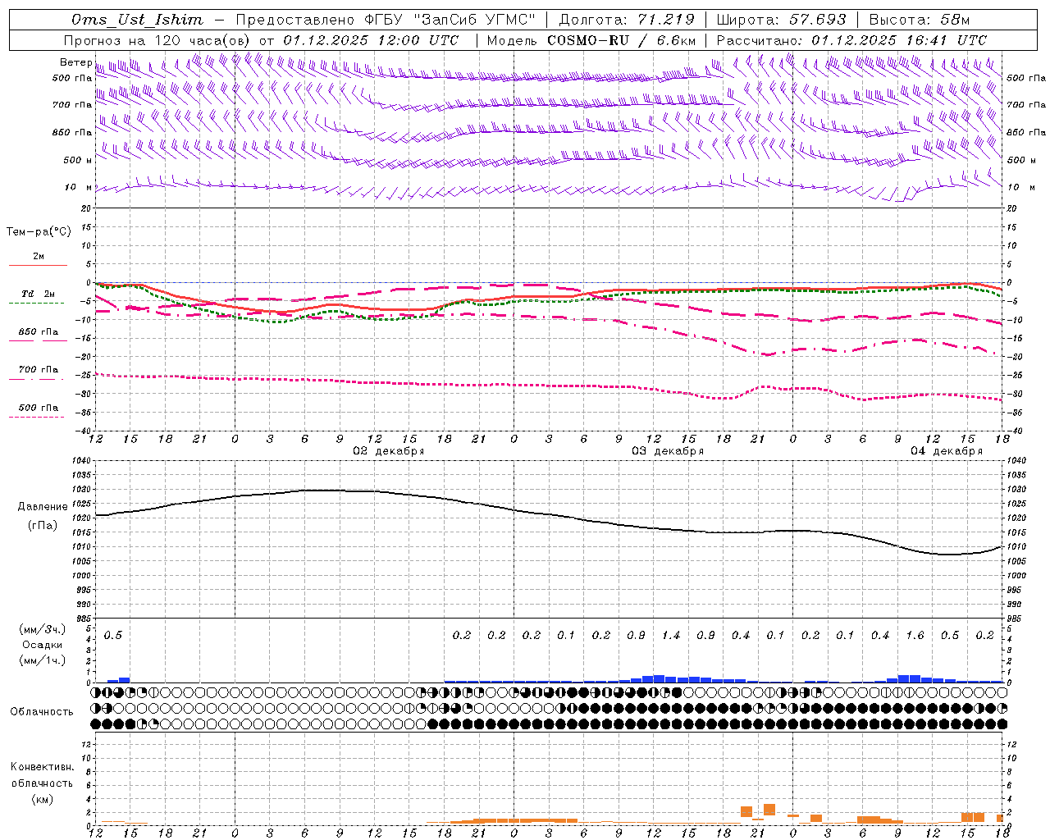
Task: Click the station name Oms_Ust_Ishim
Action: (137, 20)
